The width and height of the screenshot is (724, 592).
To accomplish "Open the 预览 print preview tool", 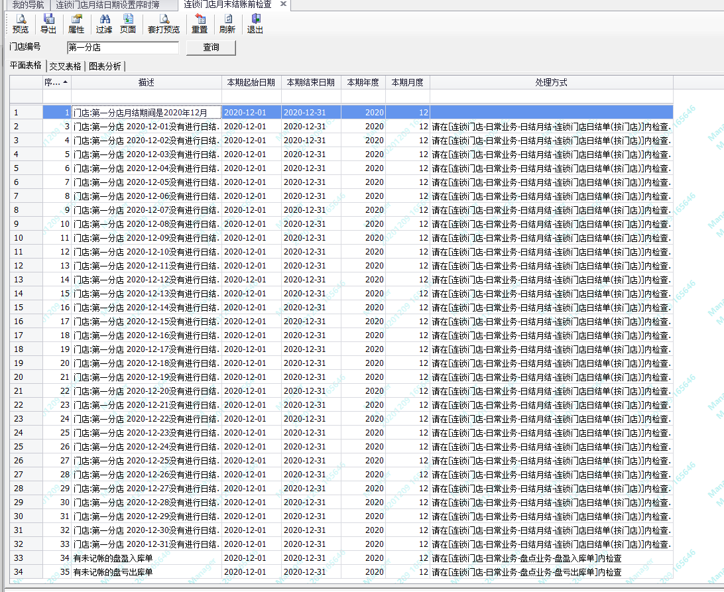I will click(x=21, y=24).
